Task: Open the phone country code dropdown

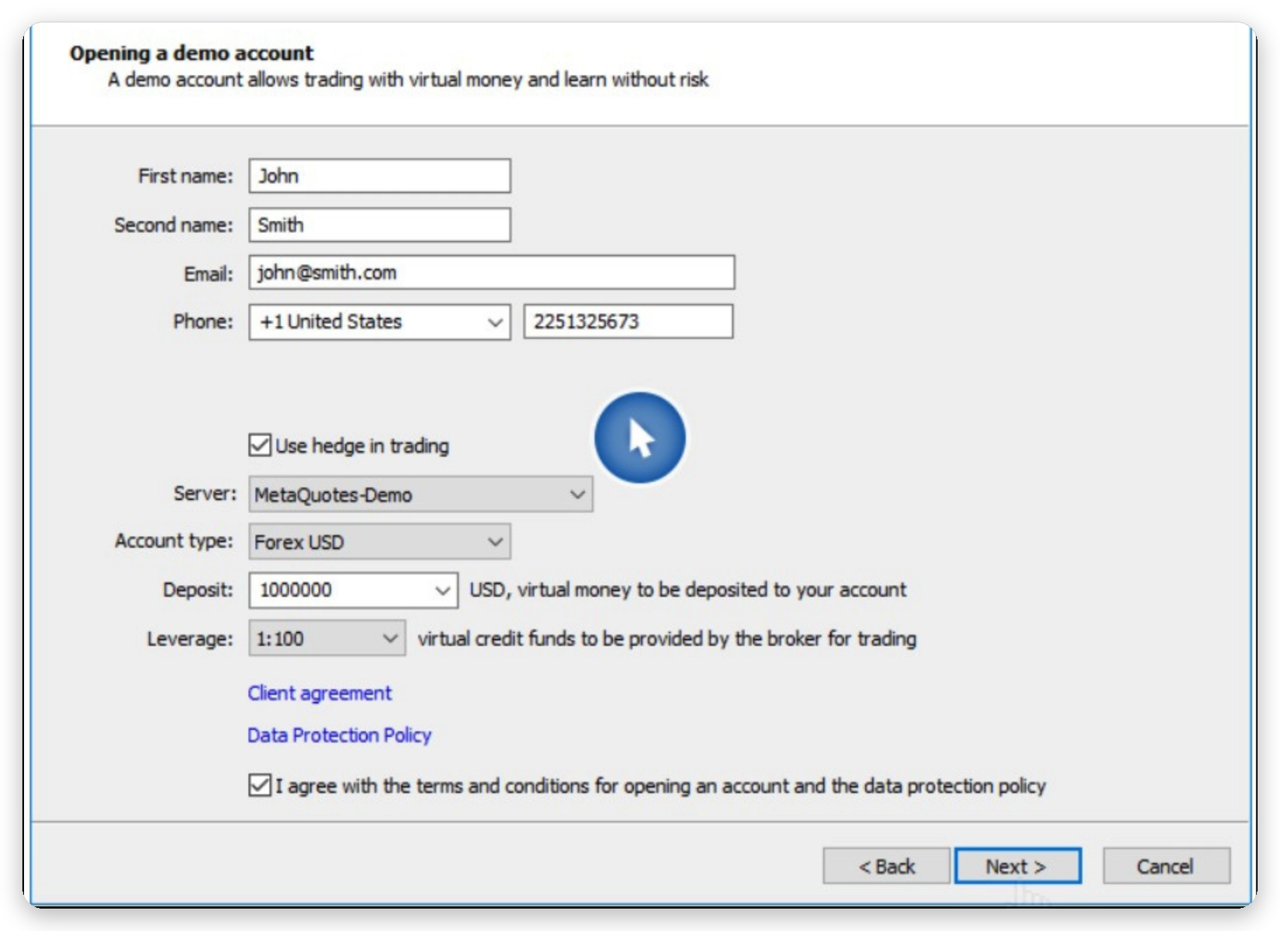Action: pos(380,321)
